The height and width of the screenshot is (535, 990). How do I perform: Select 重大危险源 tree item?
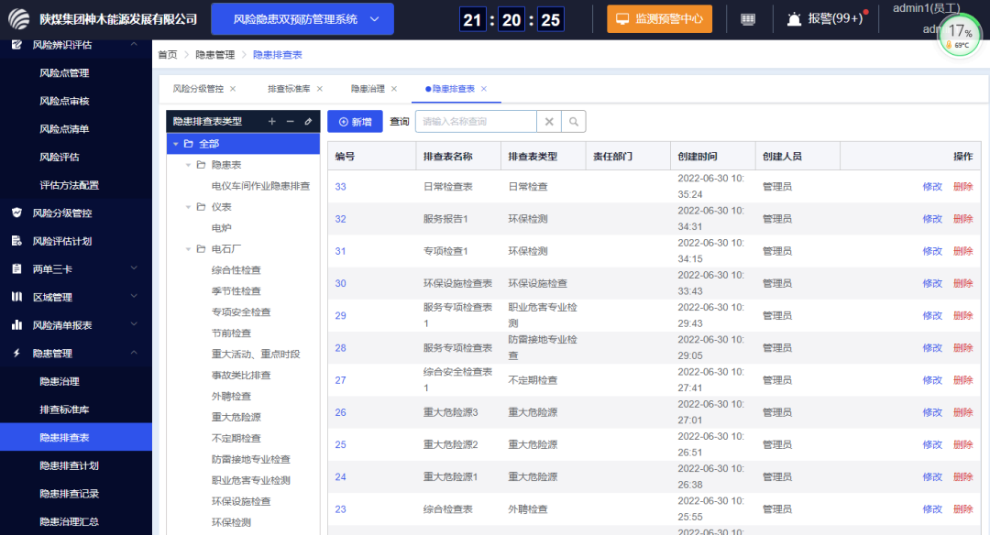[236, 417]
